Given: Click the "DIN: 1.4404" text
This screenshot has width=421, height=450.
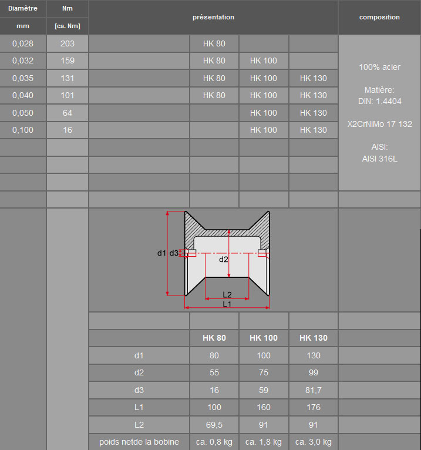Looking at the screenshot, I should (x=379, y=101).
